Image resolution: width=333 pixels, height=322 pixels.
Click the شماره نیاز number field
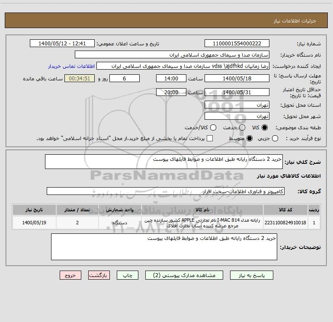coord(237,43)
